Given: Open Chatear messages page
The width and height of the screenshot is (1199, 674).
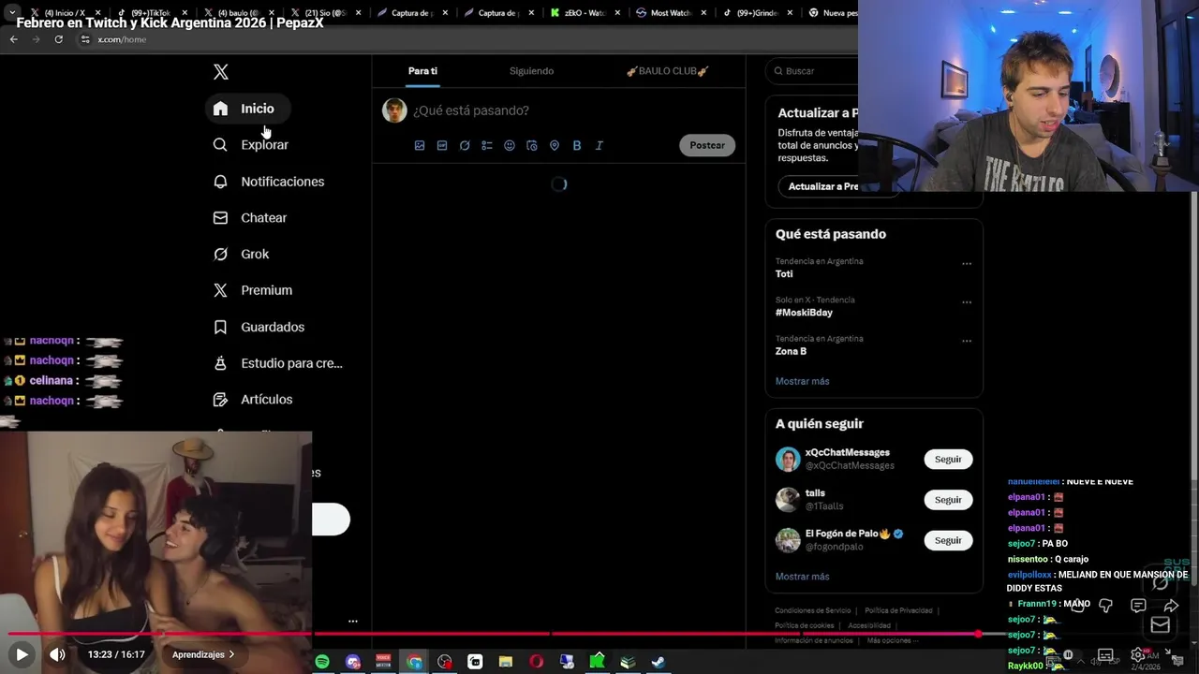Looking at the screenshot, I should tap(250, 218).
